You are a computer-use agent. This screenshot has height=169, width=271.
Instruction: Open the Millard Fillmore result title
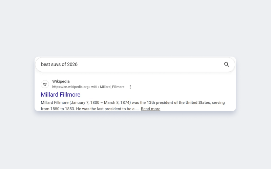61,95
